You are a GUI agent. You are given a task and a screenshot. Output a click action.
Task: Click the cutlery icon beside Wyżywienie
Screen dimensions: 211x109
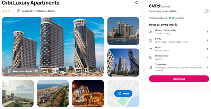[151, 57]
